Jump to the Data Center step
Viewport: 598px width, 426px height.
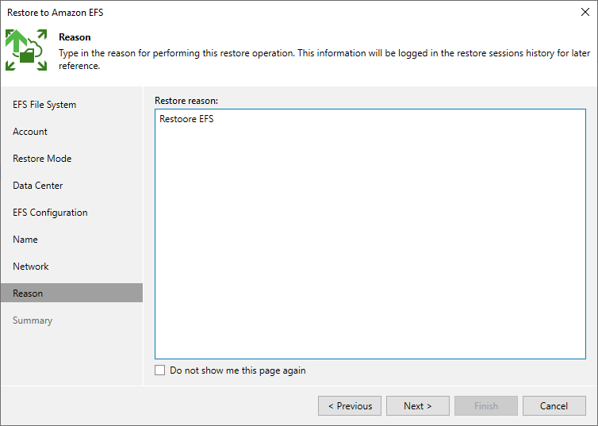pos(38,186)
